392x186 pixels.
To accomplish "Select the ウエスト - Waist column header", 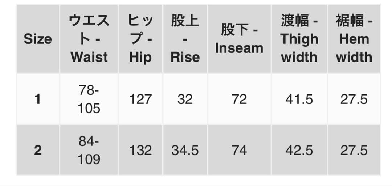I will tap(89, 39).
